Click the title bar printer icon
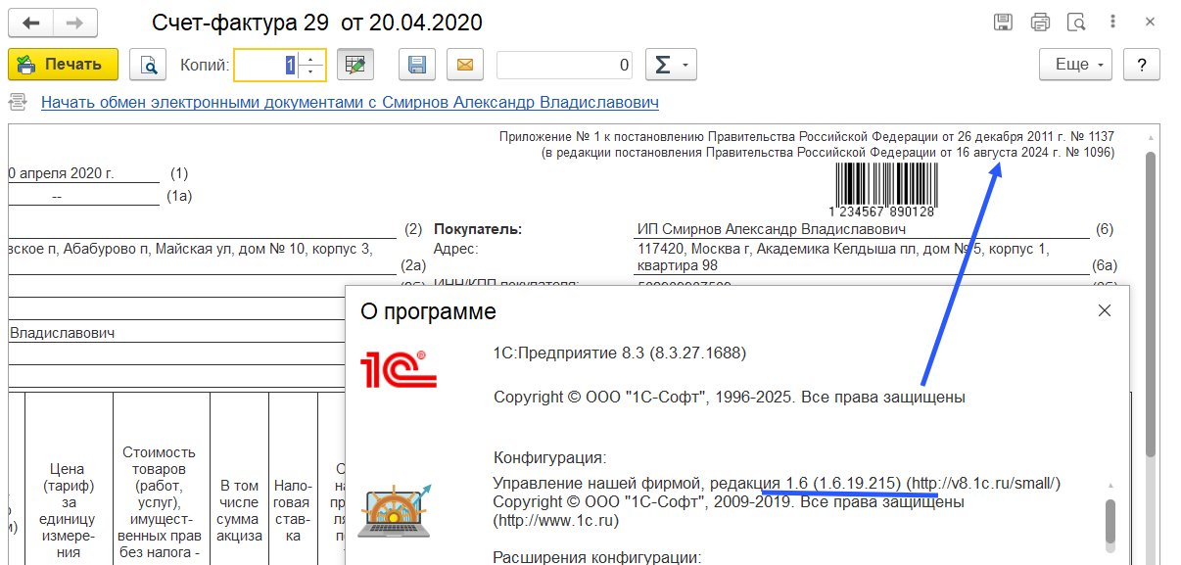1181x565 pixels. [1040, 23]
